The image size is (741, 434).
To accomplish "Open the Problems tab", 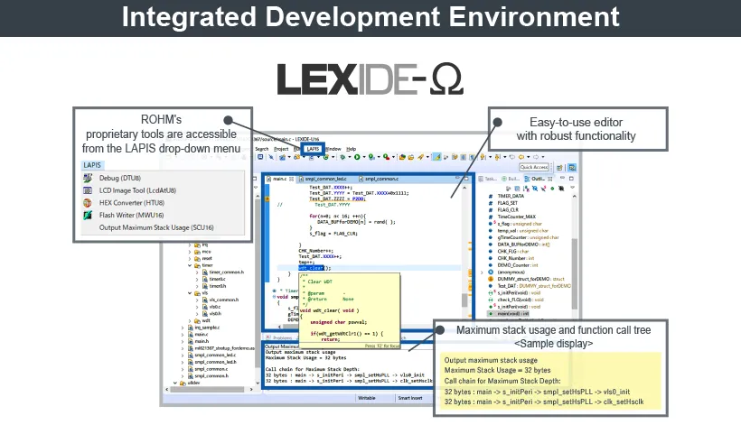I will tap(283, 337).
